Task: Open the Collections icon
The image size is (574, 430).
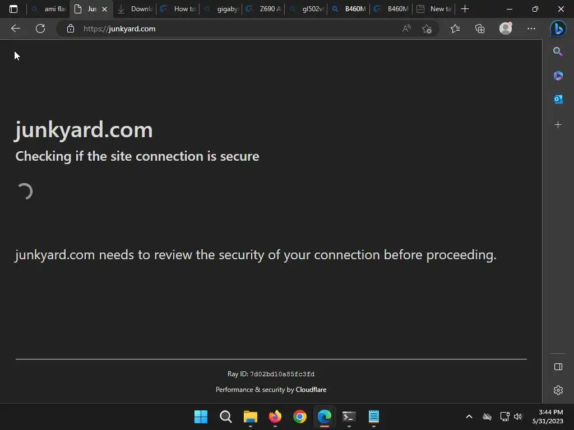Action: [x=480, y=29]
